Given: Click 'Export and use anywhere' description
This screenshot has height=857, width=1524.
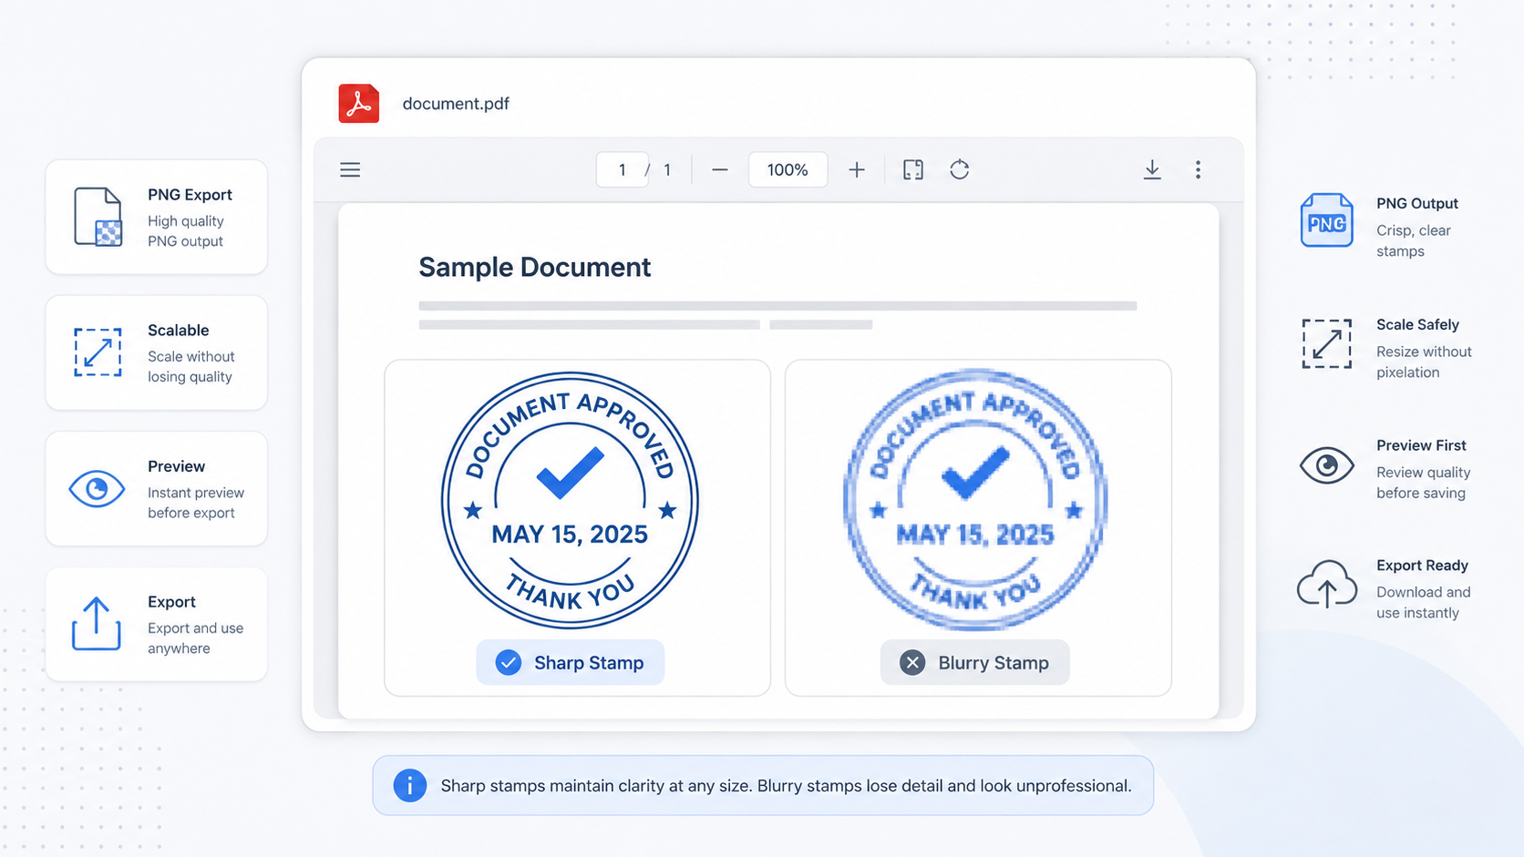Looking at the screenshot, I should coord(195,638).
